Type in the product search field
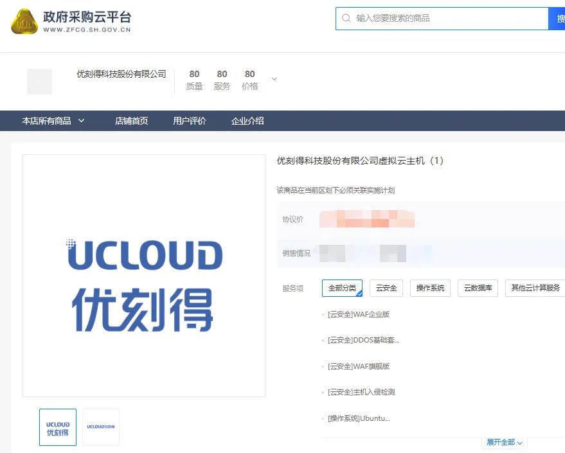This screenshot has width=565, height=453. (x=450, y=19)
